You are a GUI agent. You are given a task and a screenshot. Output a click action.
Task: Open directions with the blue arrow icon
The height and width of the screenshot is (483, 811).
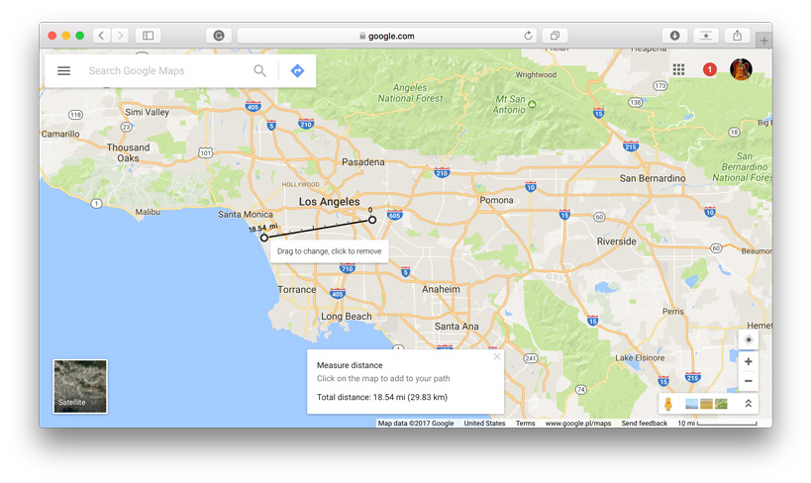pyautogui.click(x=296, y=71)
